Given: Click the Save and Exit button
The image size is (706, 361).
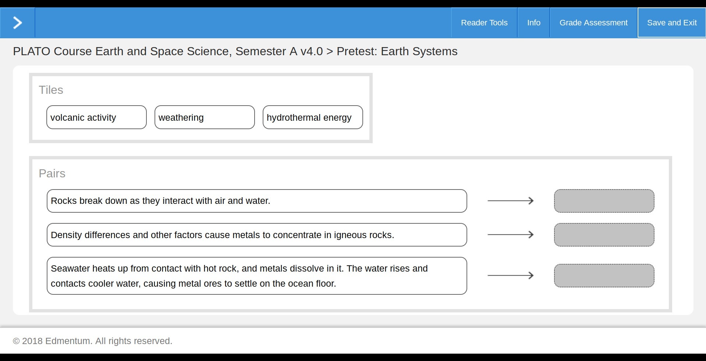Looking at the screenshot, I should coord(671,23).
